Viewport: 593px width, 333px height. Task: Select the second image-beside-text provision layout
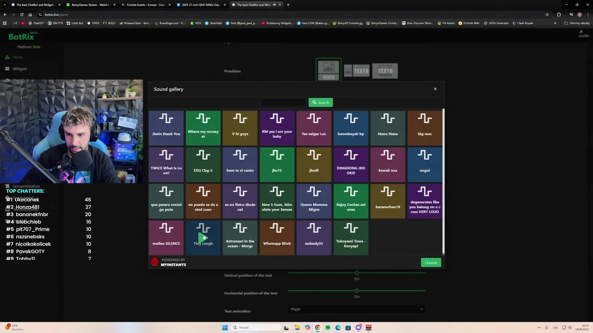(356, 71)
